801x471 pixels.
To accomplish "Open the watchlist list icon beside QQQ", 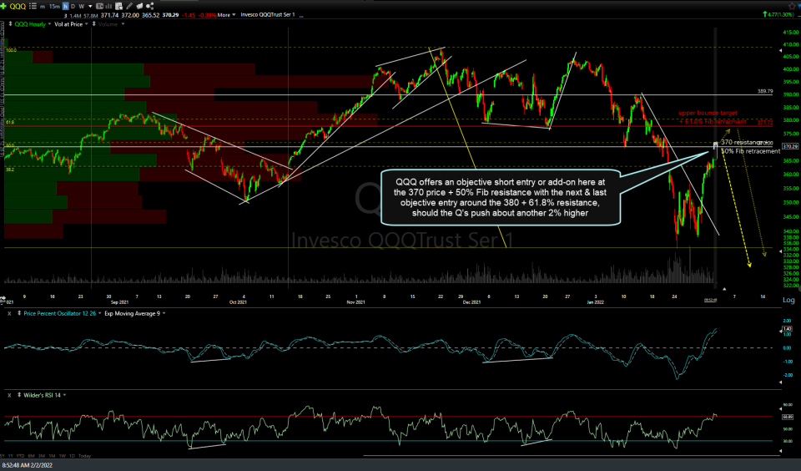I will pos(33,6).
